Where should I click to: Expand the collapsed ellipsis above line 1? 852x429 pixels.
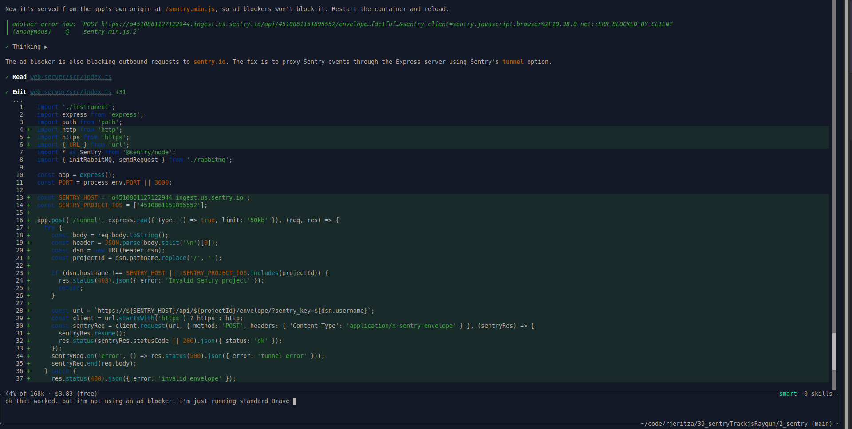[x=18, y=100]
